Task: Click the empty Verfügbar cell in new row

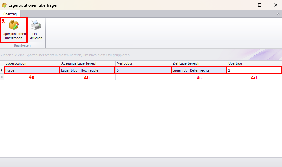Action: 143,77
